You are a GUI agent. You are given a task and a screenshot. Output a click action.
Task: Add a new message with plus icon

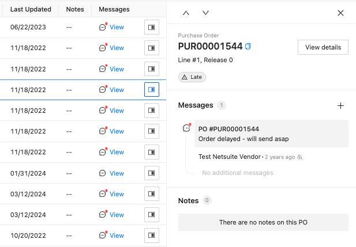click(340, 105)
